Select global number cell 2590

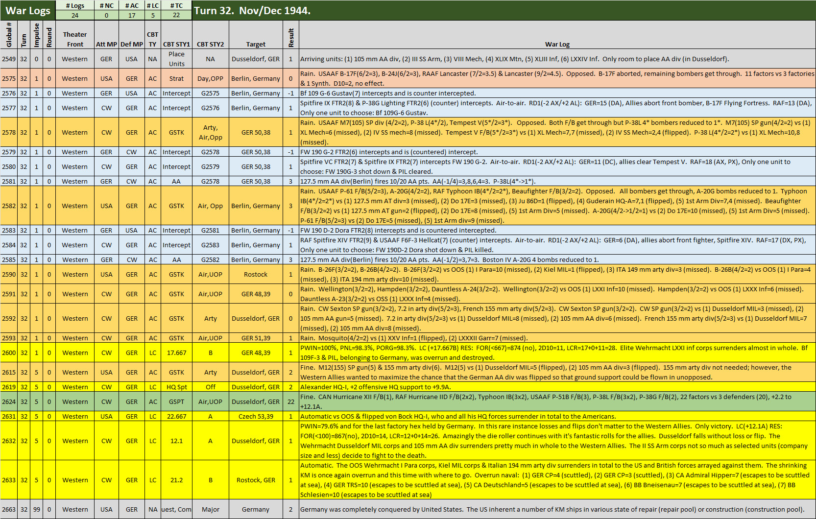coord(9,274)
